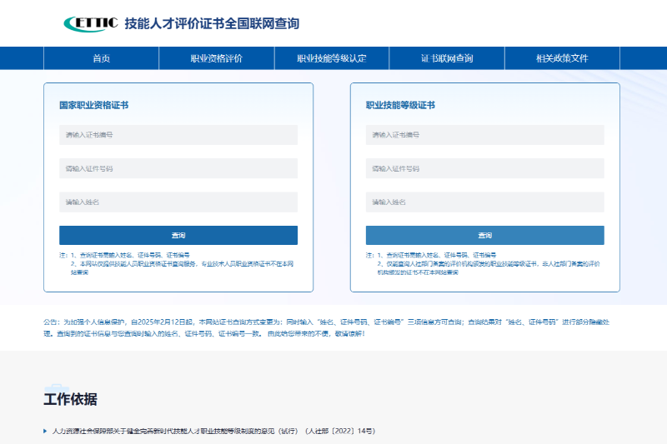Go to 证书联网查询 navigation tab

click(x=447, y=58)
